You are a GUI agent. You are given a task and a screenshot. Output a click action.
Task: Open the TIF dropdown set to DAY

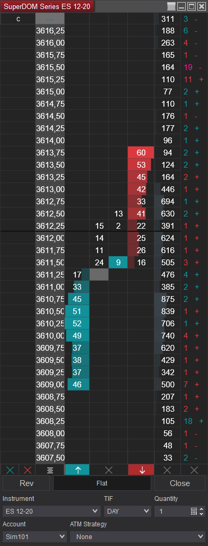click(x=127, y=512)
